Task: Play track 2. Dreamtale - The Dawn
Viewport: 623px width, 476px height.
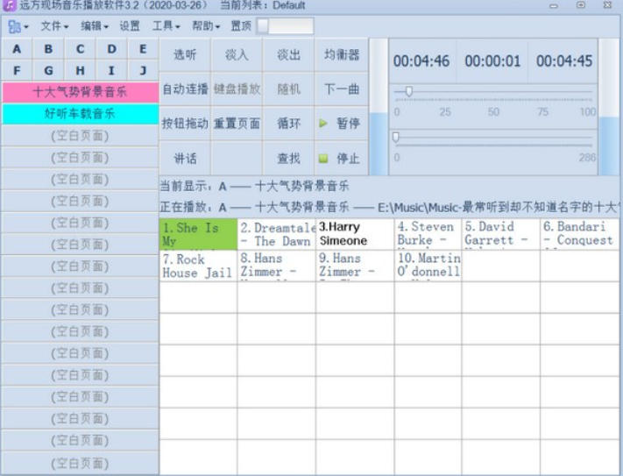Action: tap(277, 234)
